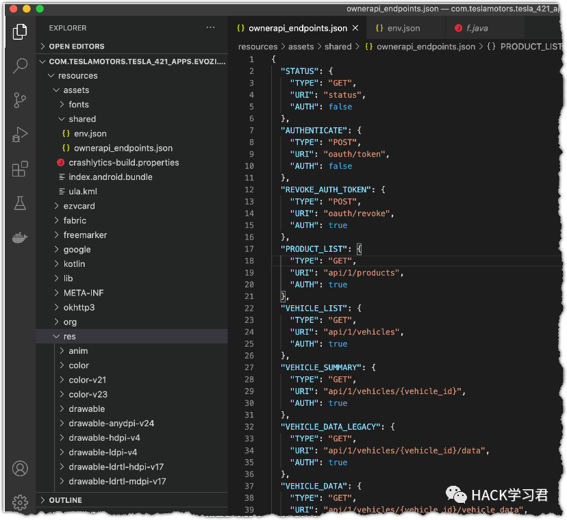Select the drawable-ldrtl-hdpi-v17 folder
The height and width of the screenshot is (520, 567).
131,467
